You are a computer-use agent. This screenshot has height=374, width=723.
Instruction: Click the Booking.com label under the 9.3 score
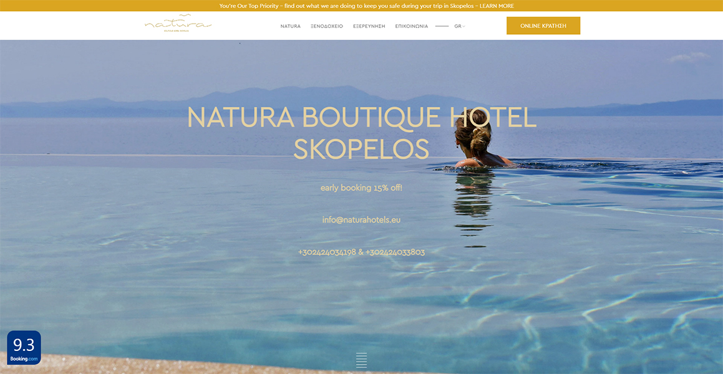24,359
